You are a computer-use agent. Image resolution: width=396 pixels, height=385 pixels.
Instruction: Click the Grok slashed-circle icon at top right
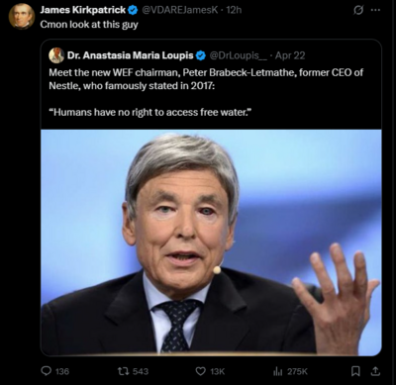pyautogui.click(x=357, y=10)
